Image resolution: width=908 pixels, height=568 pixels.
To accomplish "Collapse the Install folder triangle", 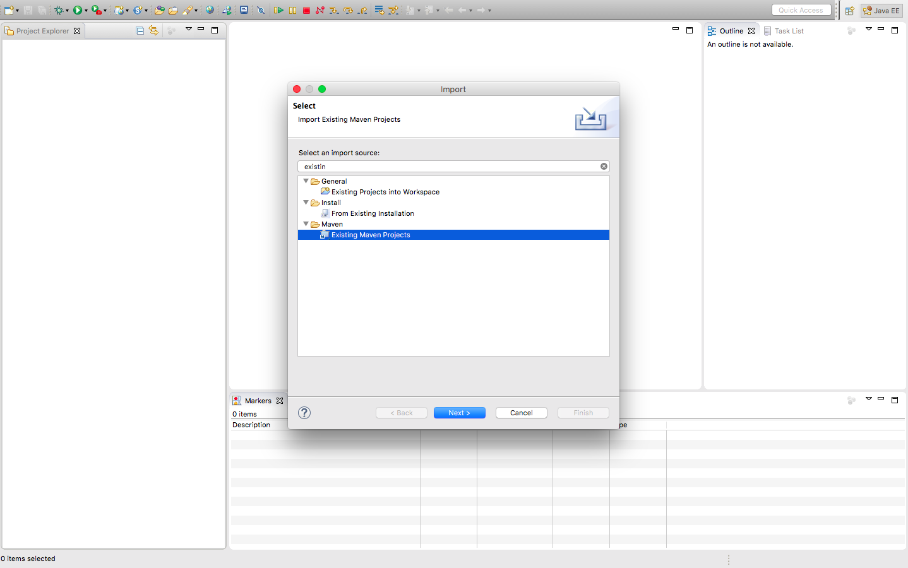I will coord(306,203).
